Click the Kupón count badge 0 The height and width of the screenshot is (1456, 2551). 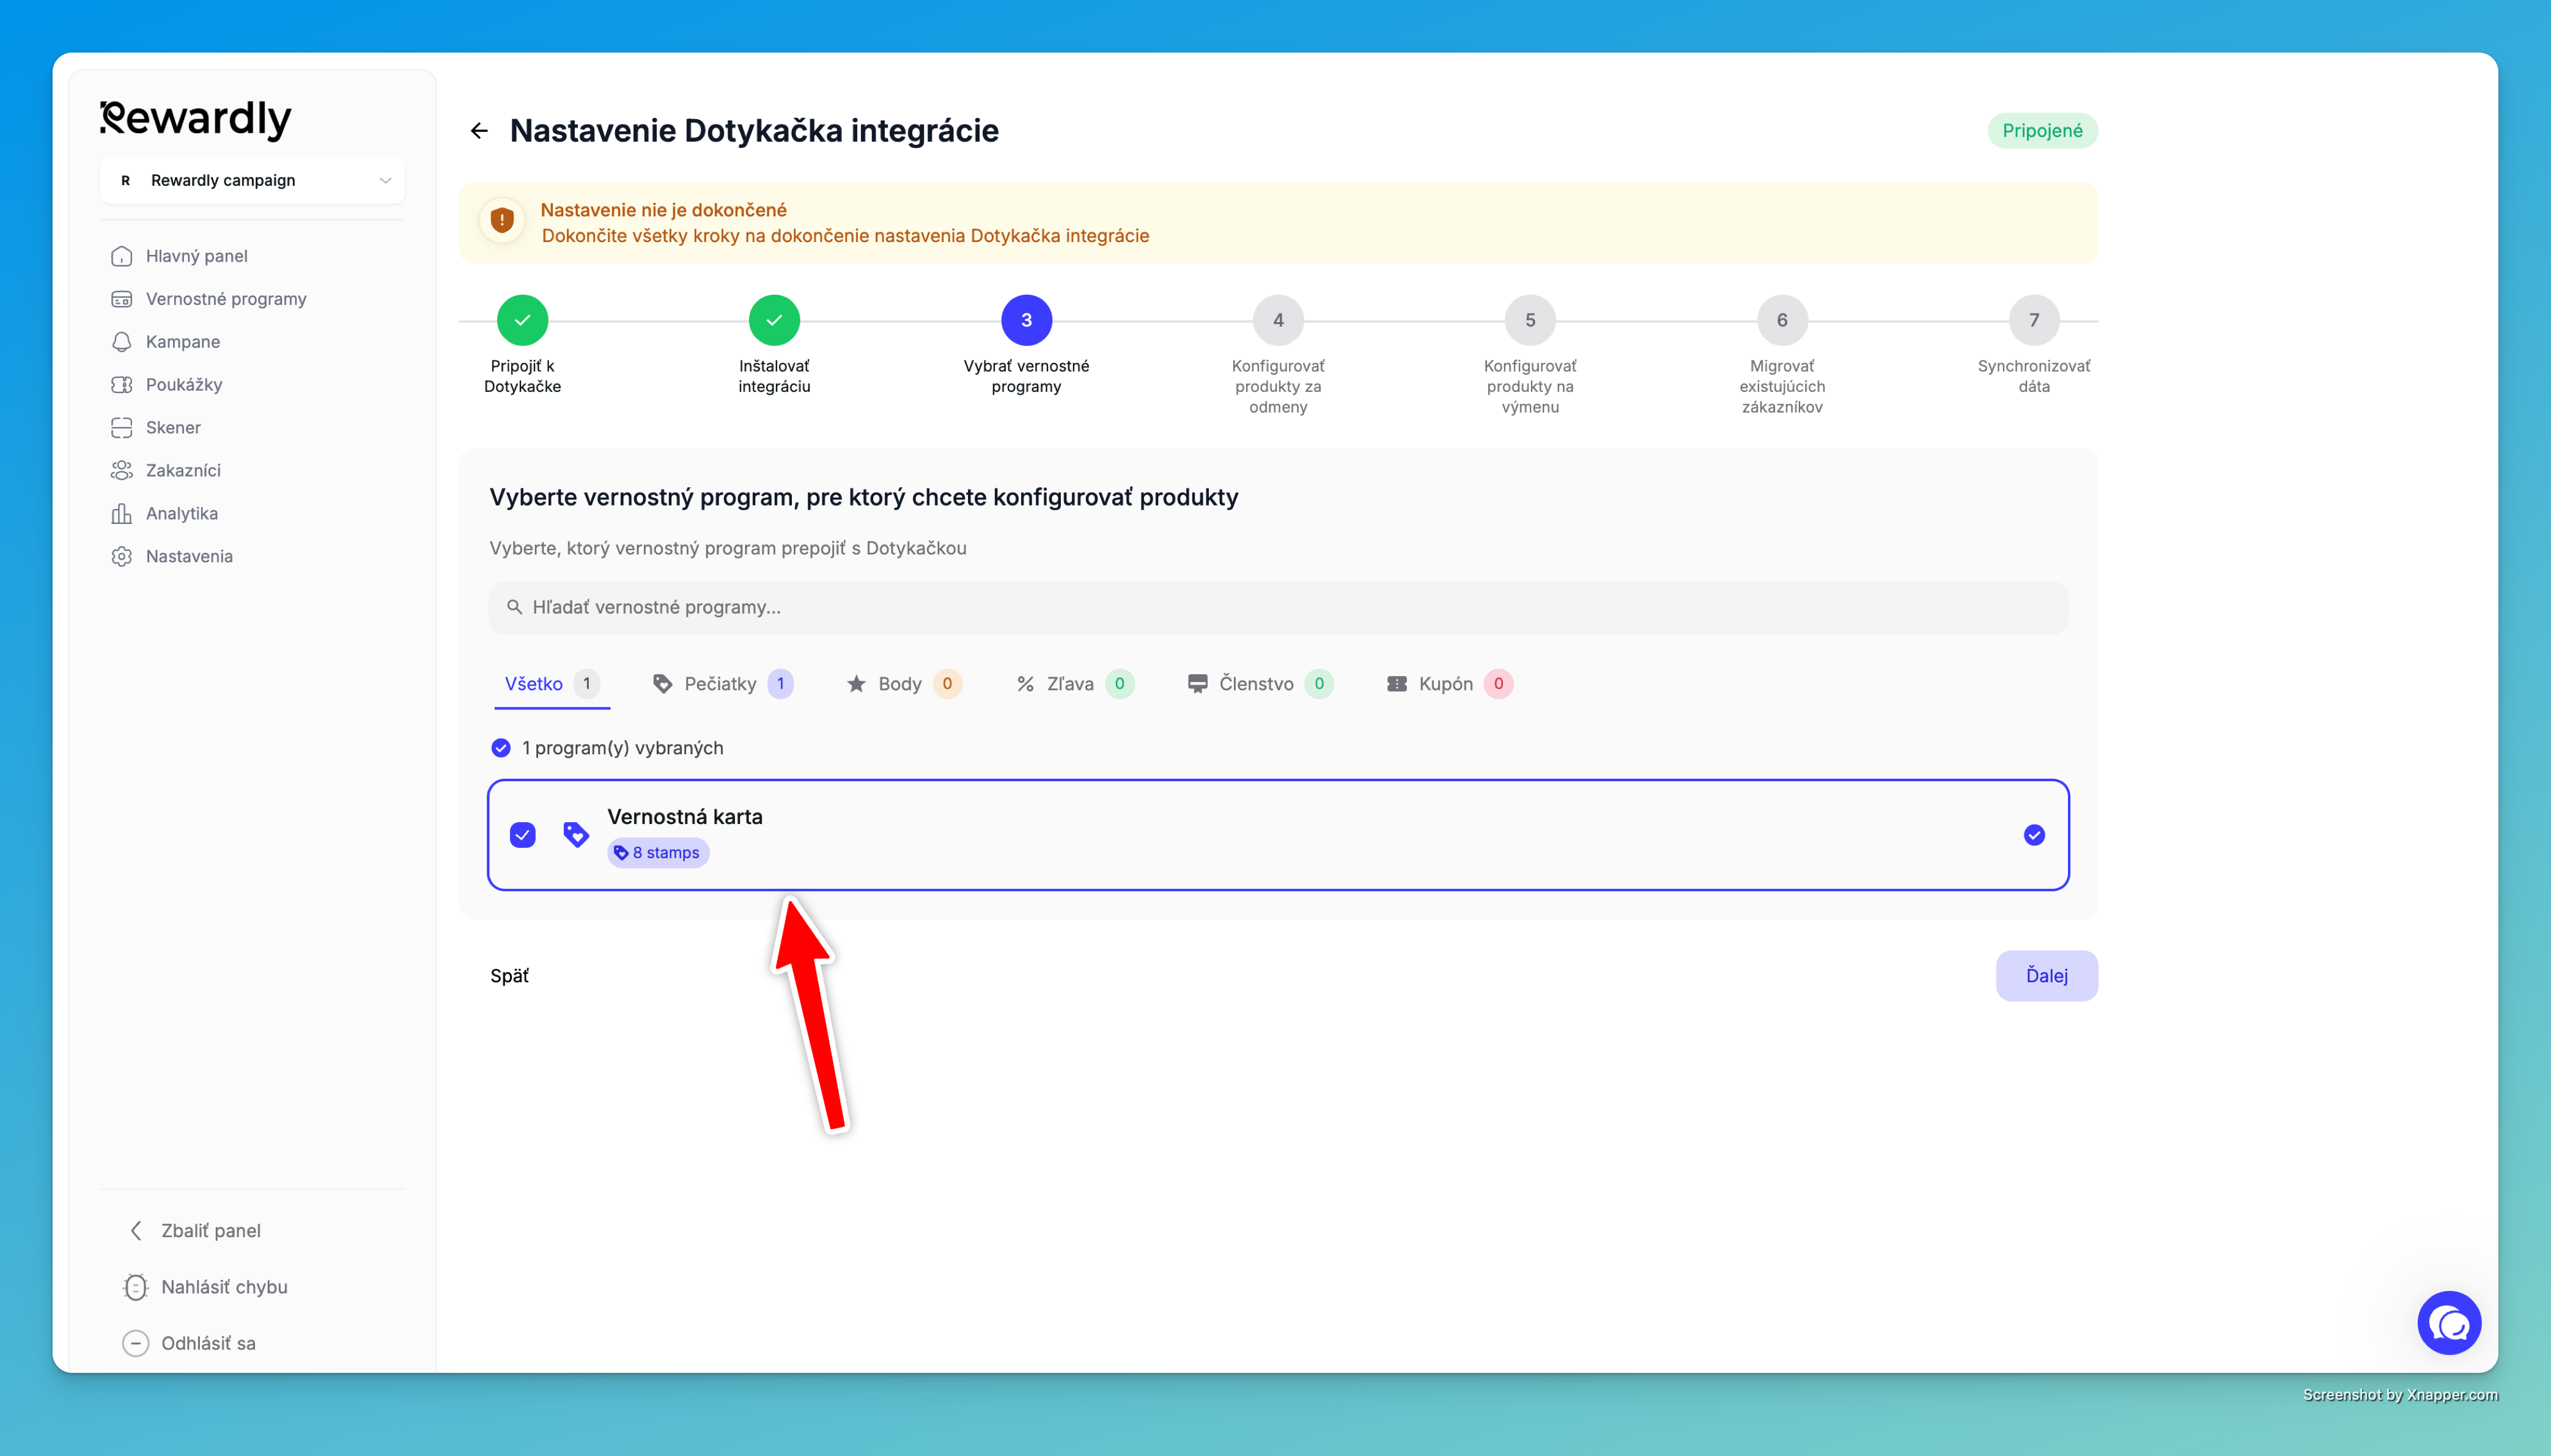(x=1498, y=685)
